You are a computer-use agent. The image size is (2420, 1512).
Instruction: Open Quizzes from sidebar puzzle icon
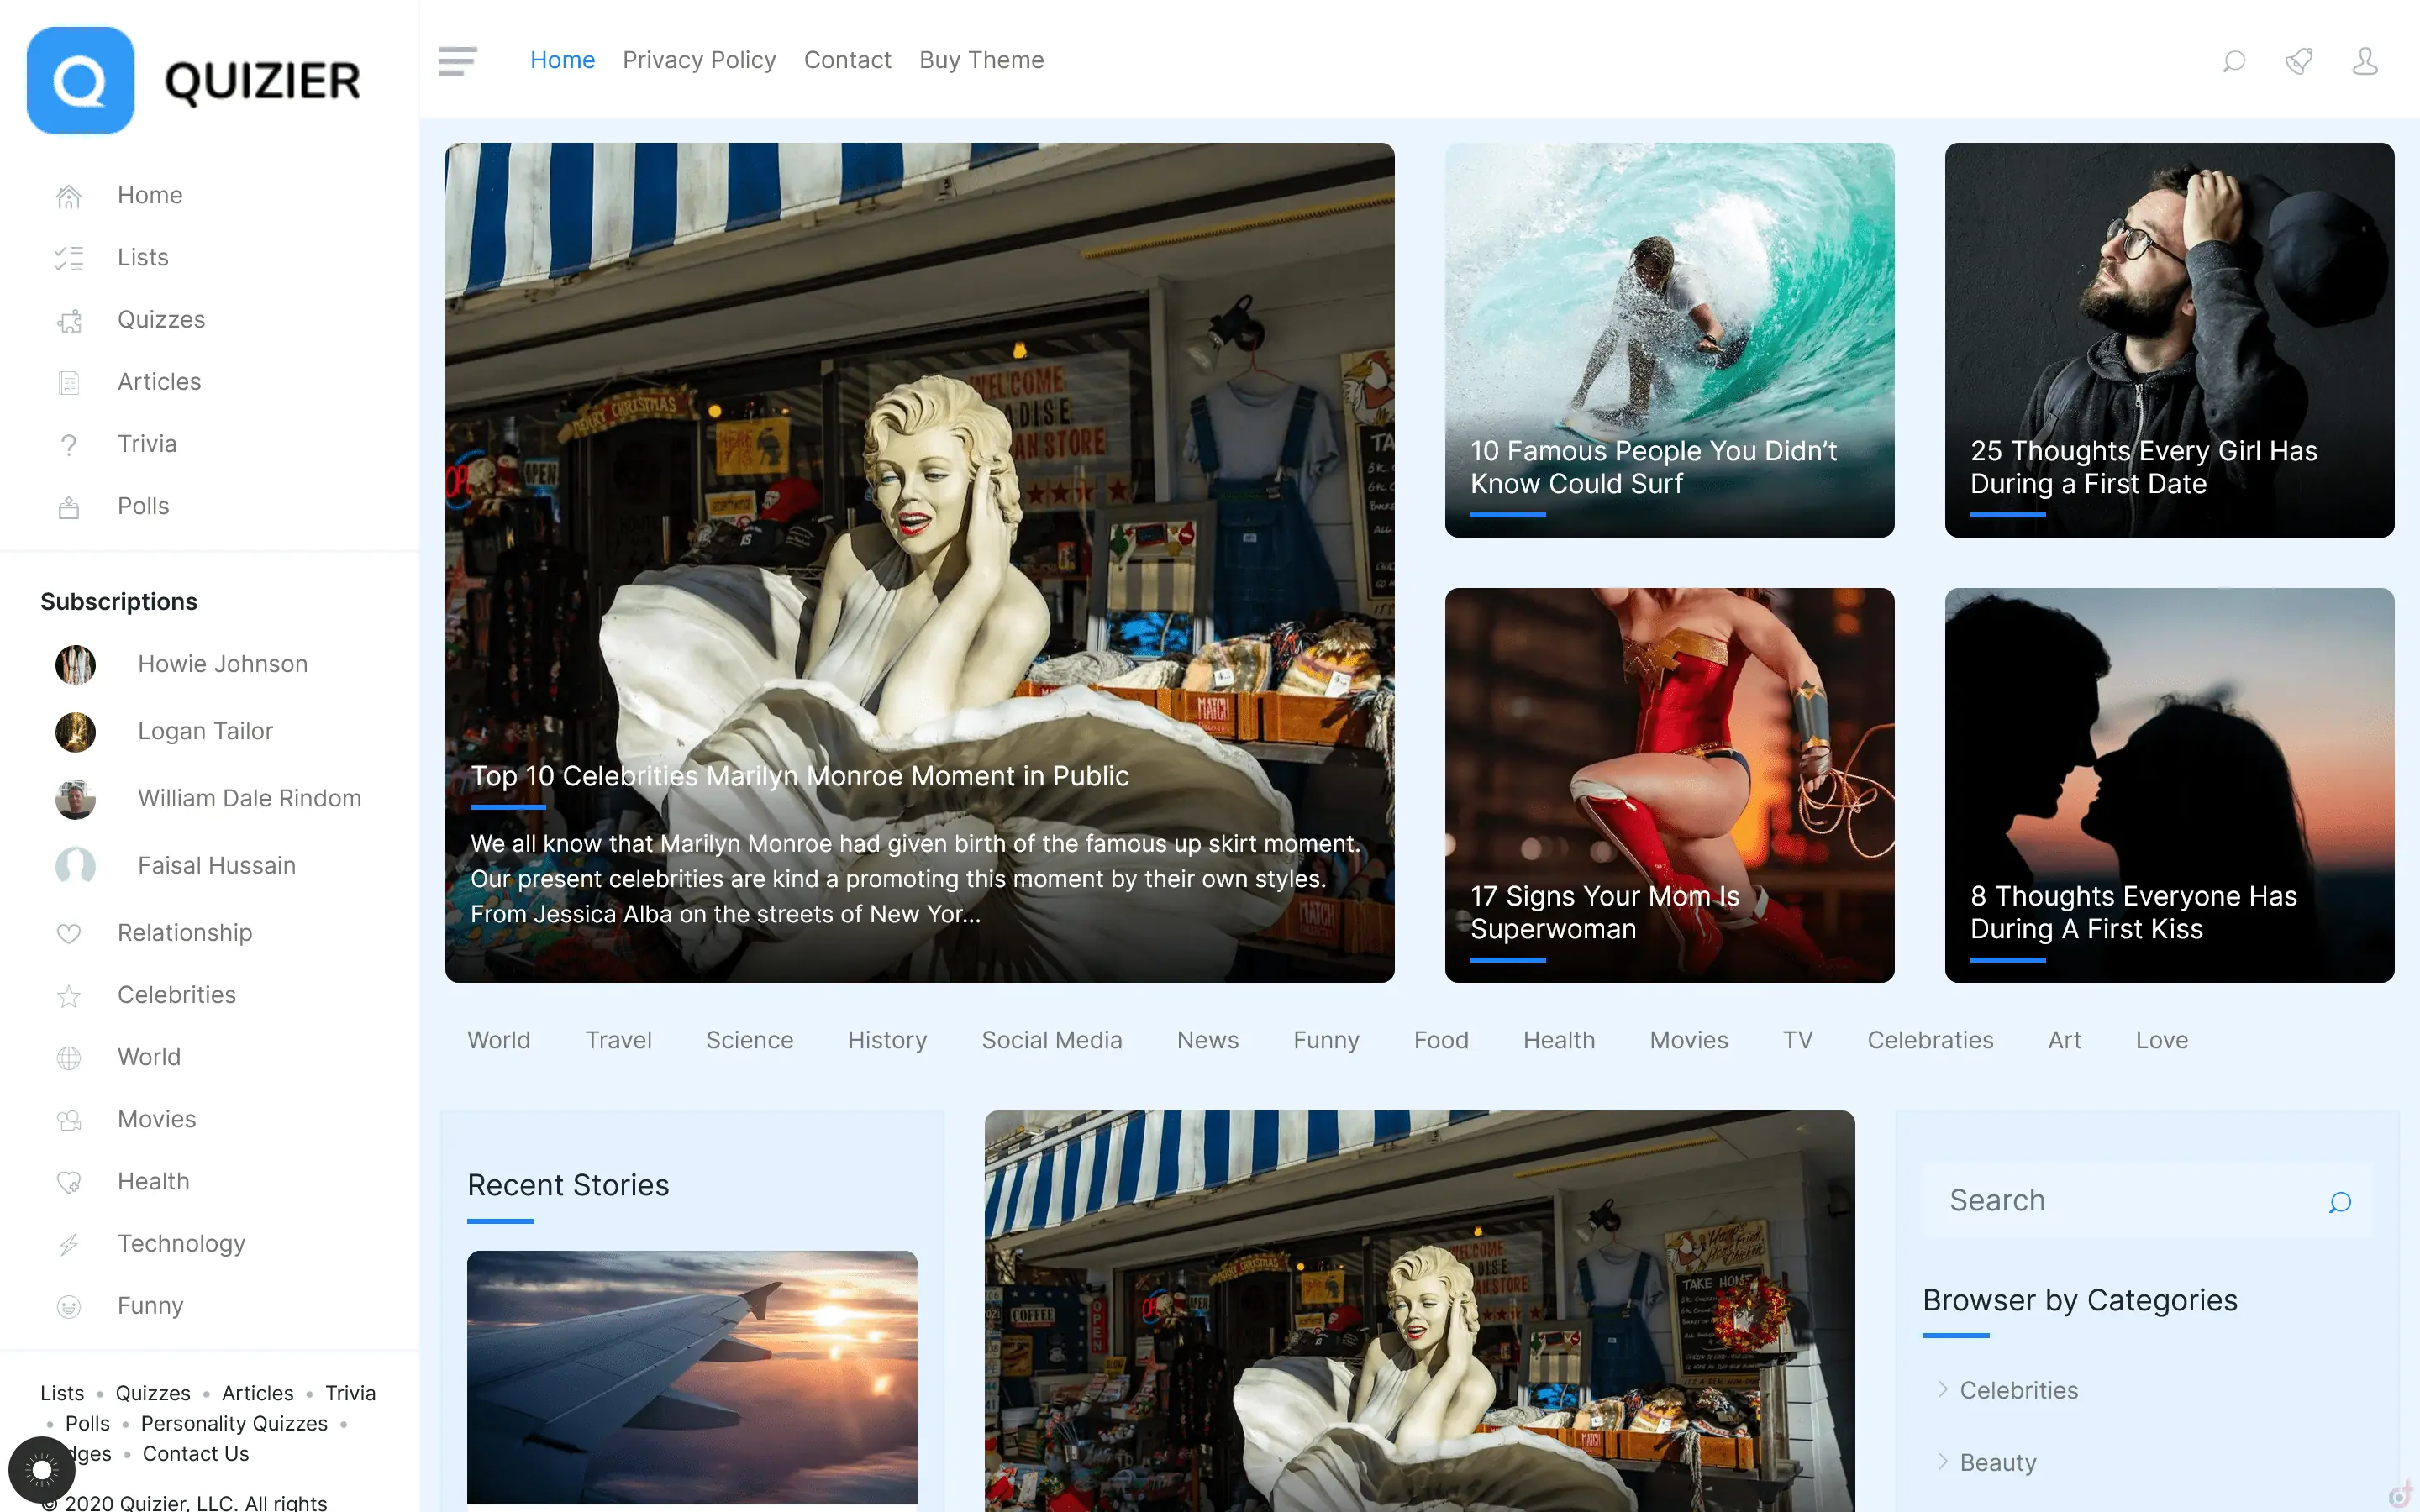(x=69, y=321)
